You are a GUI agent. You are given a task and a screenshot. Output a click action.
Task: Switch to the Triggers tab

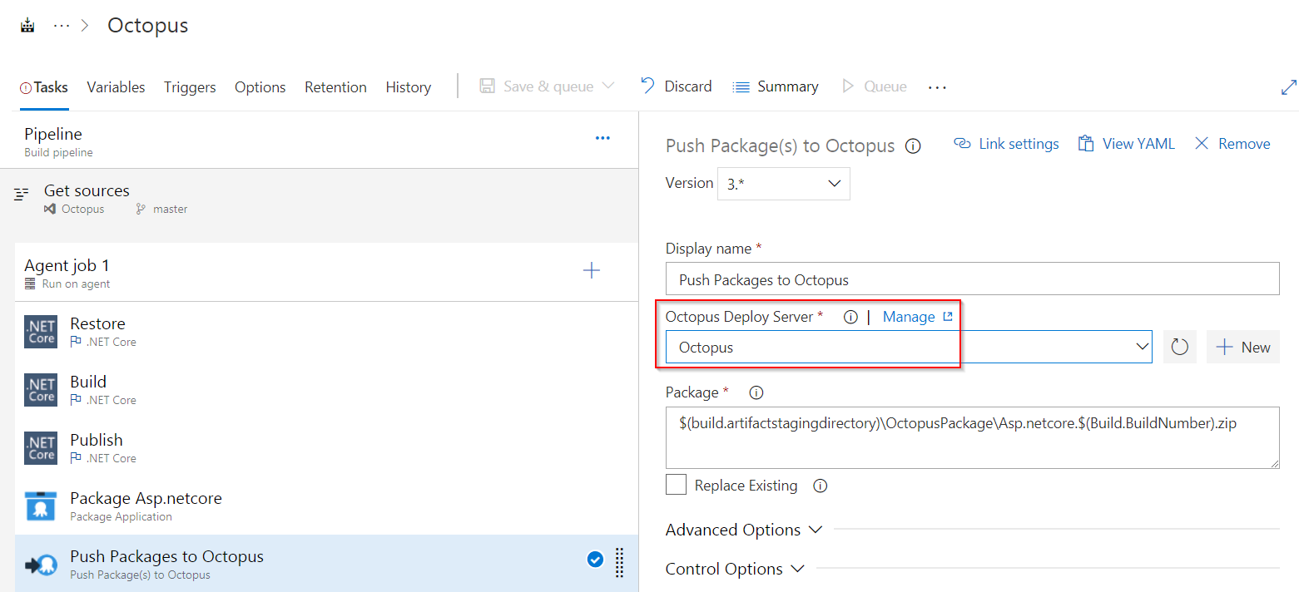190,87
